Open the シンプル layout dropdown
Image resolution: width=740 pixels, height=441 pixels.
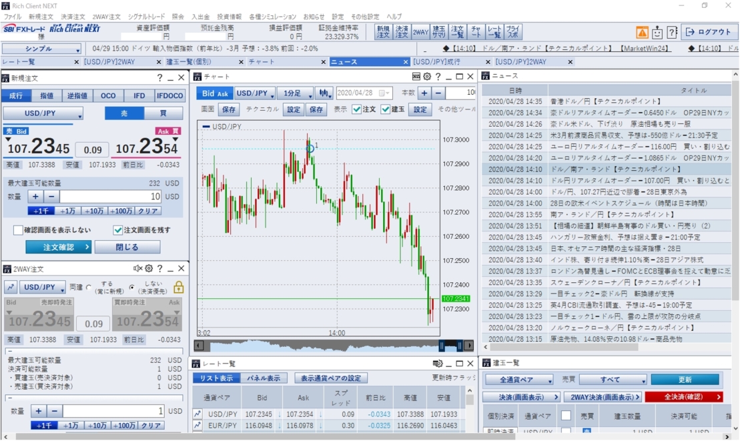[x=41, y=49]
